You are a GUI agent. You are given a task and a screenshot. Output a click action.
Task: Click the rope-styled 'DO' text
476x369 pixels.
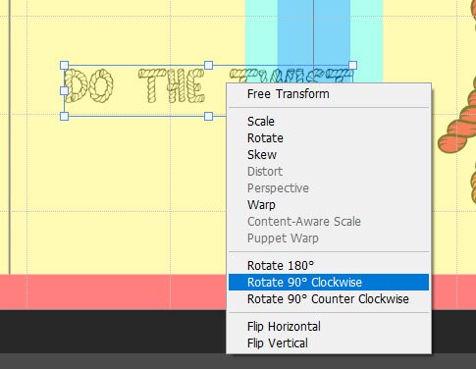[88, 85]
